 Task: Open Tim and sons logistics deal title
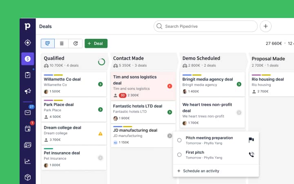pyautogui.click(x=135, y=80)
